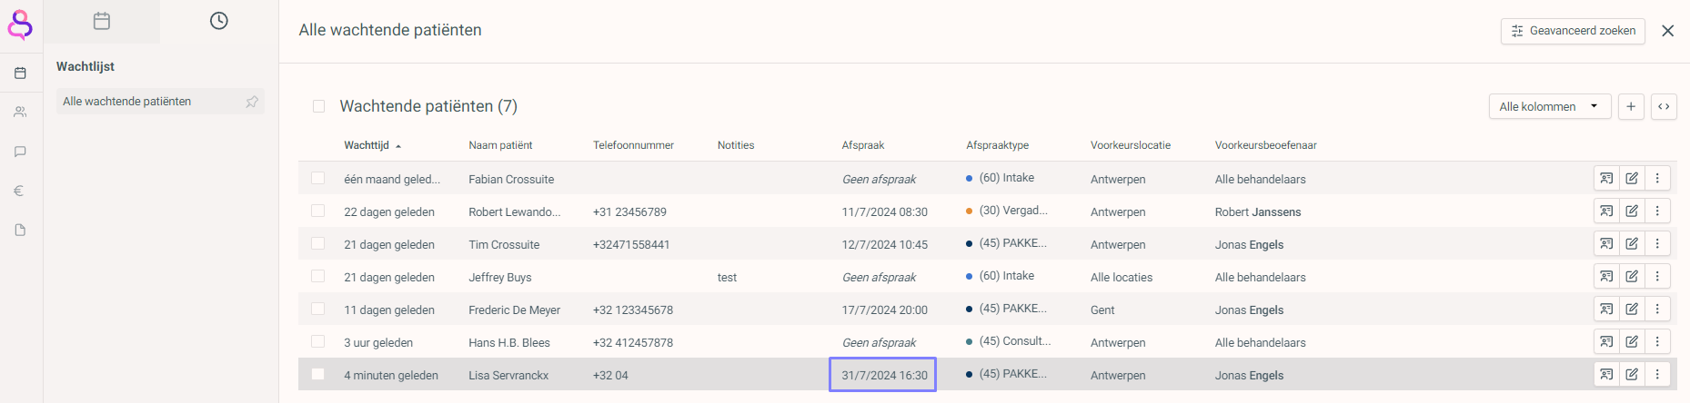
Task: Add new waiting patient with plus button
Action: click(x=1631, y=106)
